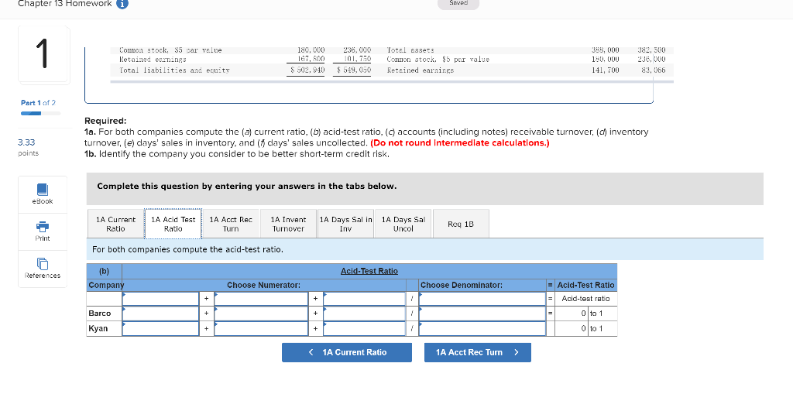Viewport: 793px width, 418px height.
Task: Click Barco second numerator input field
Action: (x=261, y=313)
